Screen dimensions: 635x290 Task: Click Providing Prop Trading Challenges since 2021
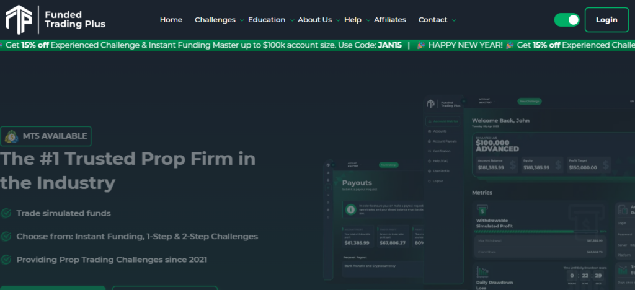coord(112,259)
